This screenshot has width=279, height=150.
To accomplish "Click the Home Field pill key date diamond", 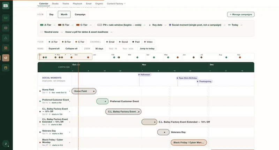I will coord(94,91).
